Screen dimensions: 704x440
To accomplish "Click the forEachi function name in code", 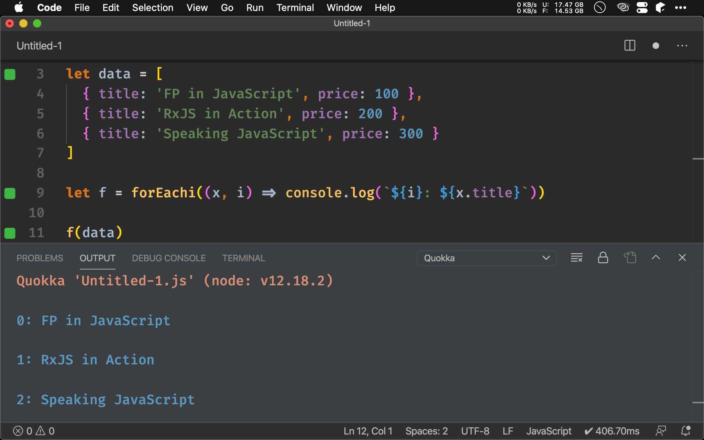I will coord(164,193).
